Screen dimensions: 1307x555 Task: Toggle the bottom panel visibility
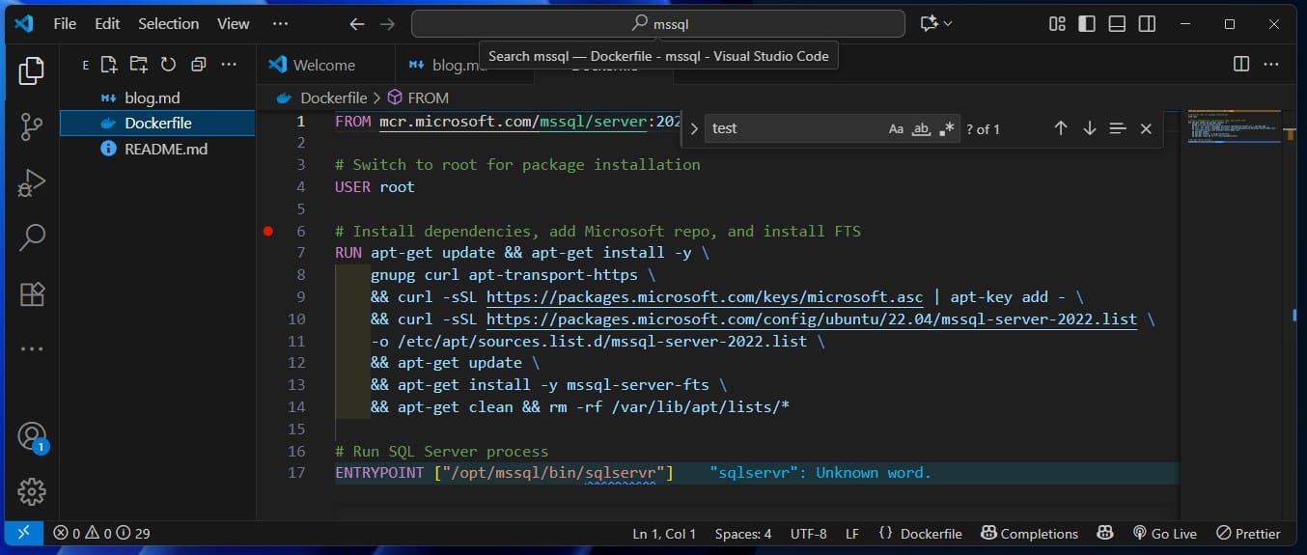pos(1117,23)
